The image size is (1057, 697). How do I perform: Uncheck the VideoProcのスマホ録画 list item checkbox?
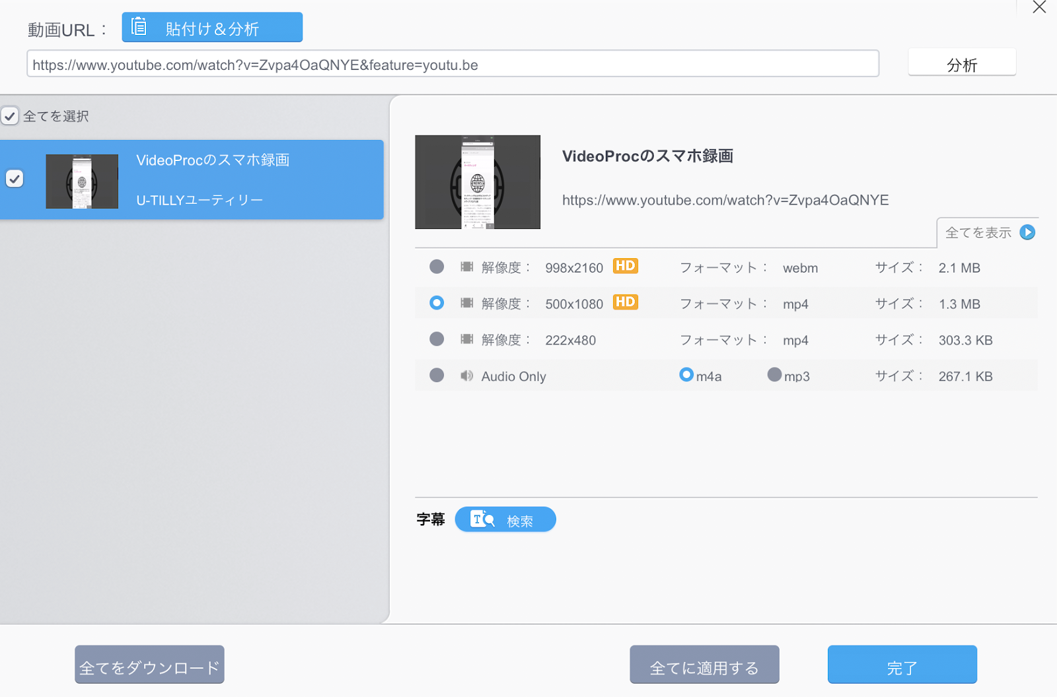(15, 179)
